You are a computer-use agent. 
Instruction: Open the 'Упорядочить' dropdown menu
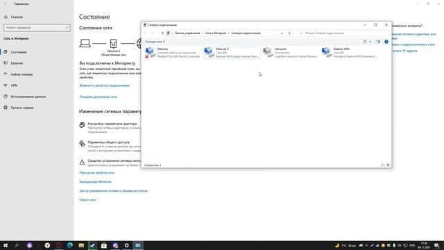155,42
